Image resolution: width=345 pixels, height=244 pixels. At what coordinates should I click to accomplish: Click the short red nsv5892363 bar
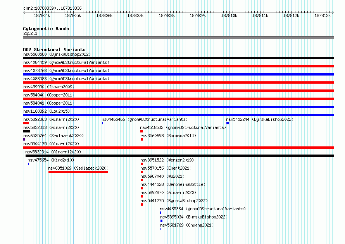tap(26, 123)
